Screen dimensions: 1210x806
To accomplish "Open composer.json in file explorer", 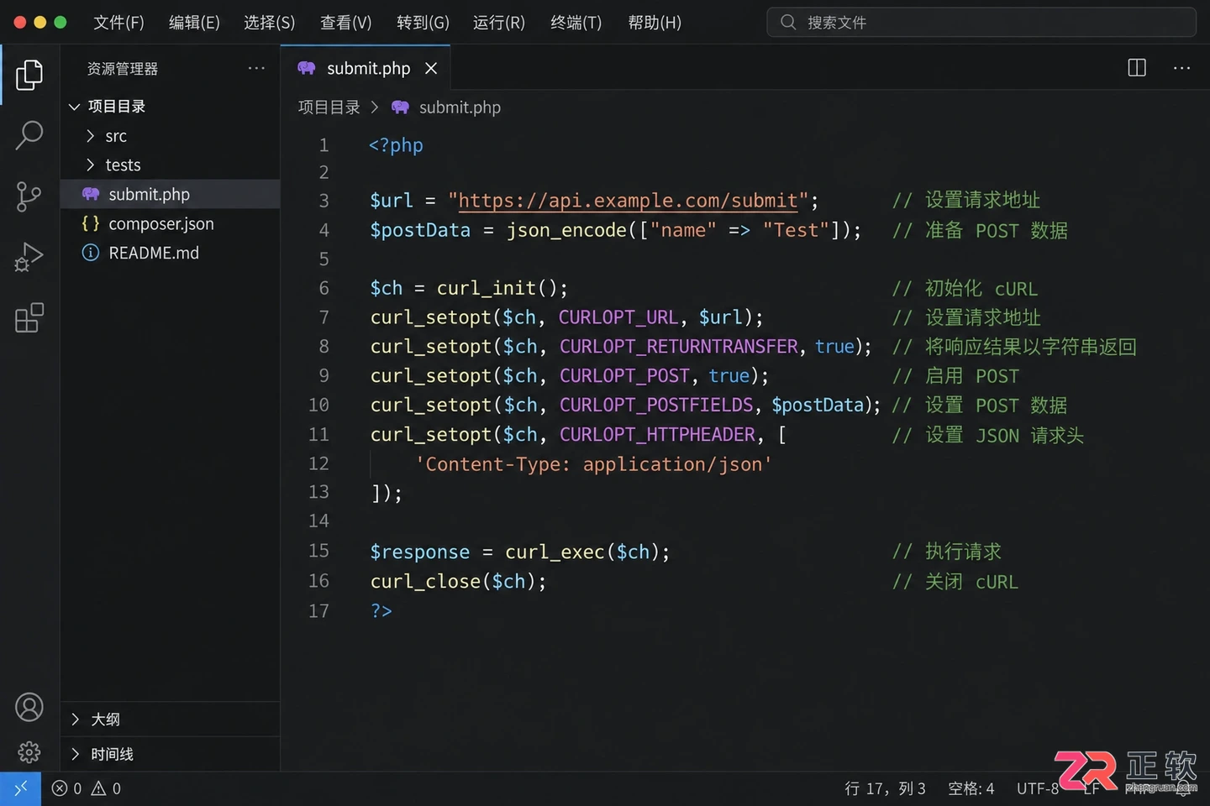I will pos(170,223).
